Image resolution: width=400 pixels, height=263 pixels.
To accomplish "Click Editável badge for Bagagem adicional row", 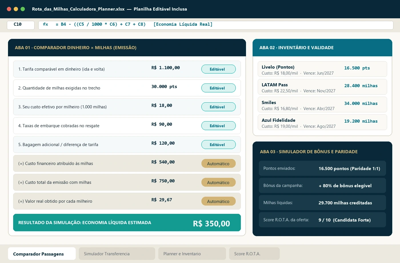I will point(219,145).
